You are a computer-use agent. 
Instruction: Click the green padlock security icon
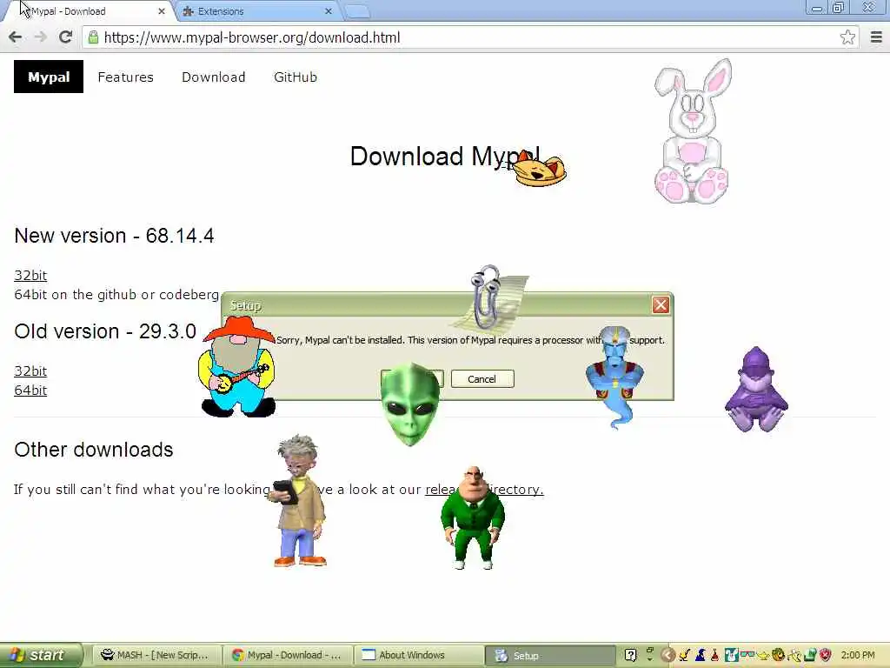click(x=93, y=37)
